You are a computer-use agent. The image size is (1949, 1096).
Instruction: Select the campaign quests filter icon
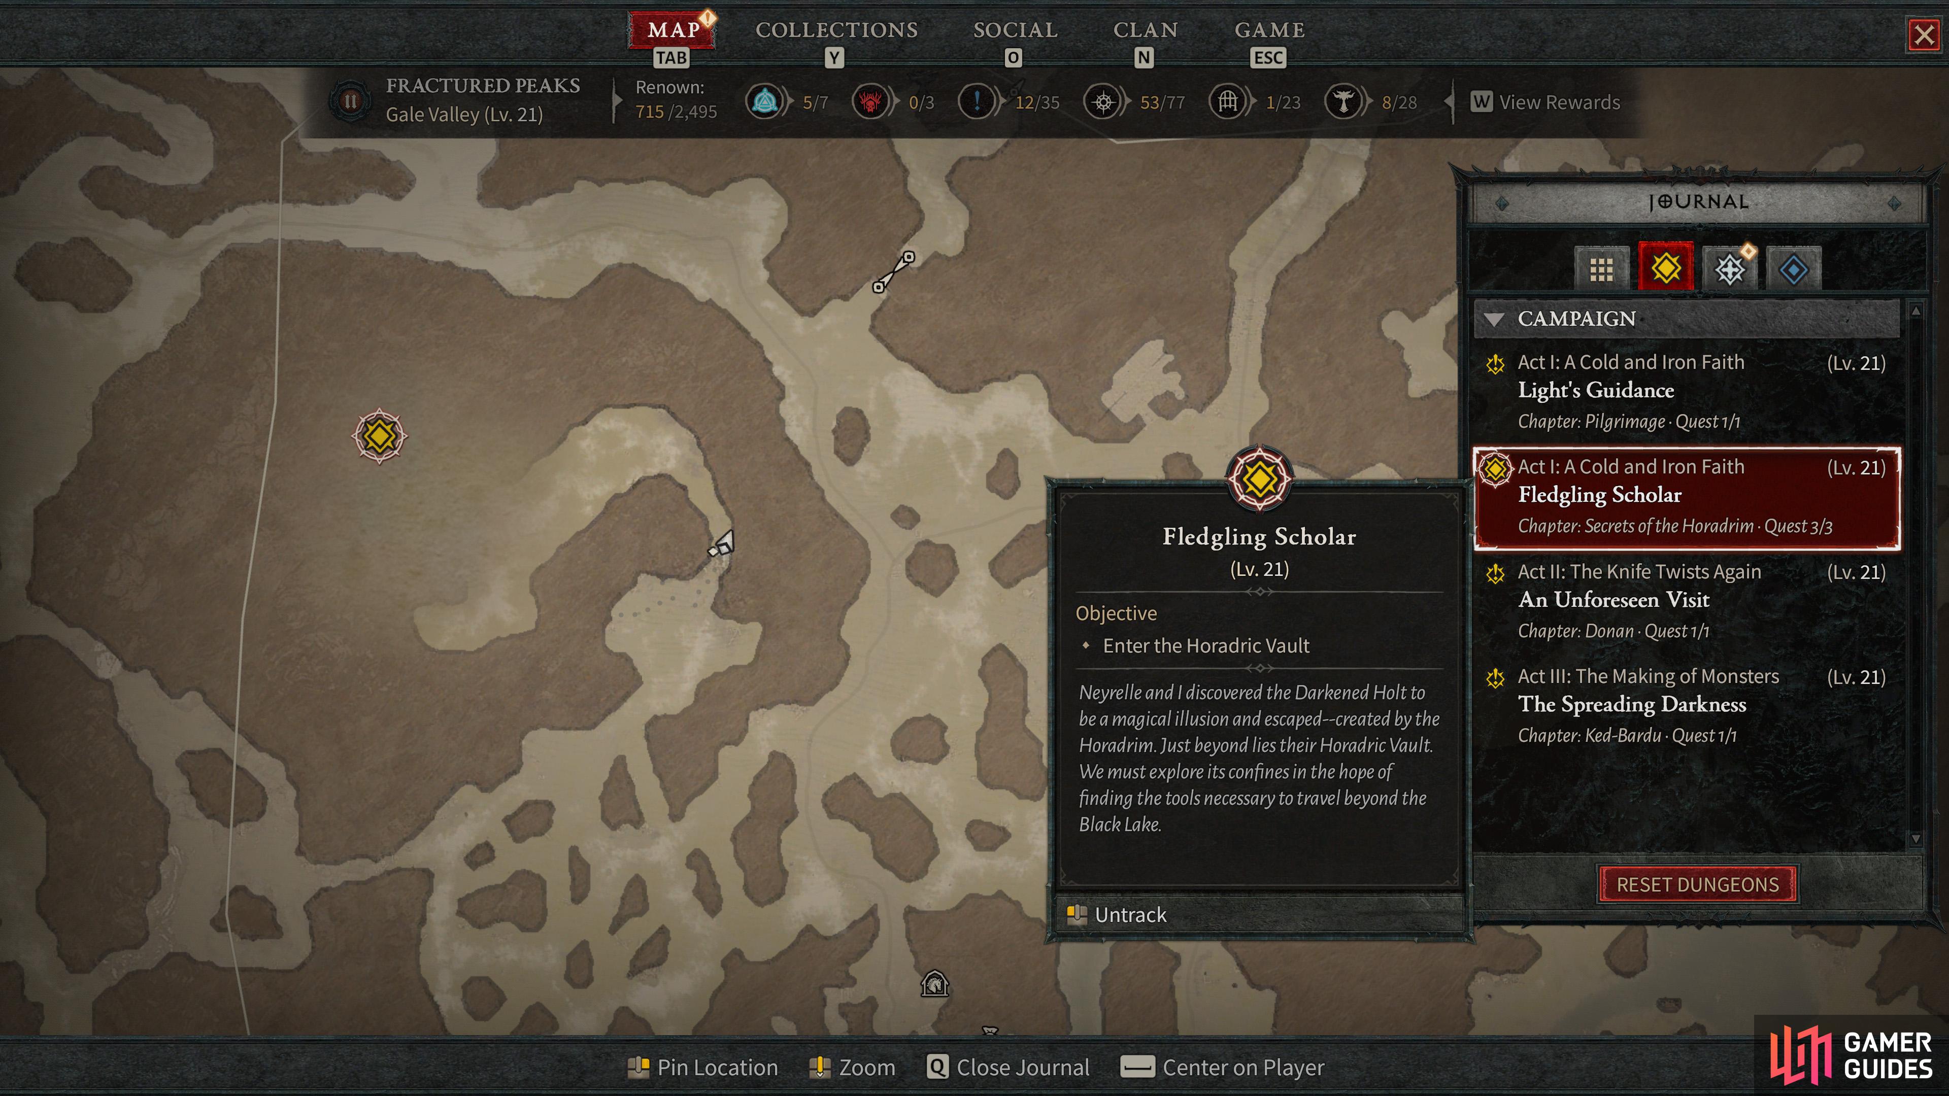[x=1665, y=267]
